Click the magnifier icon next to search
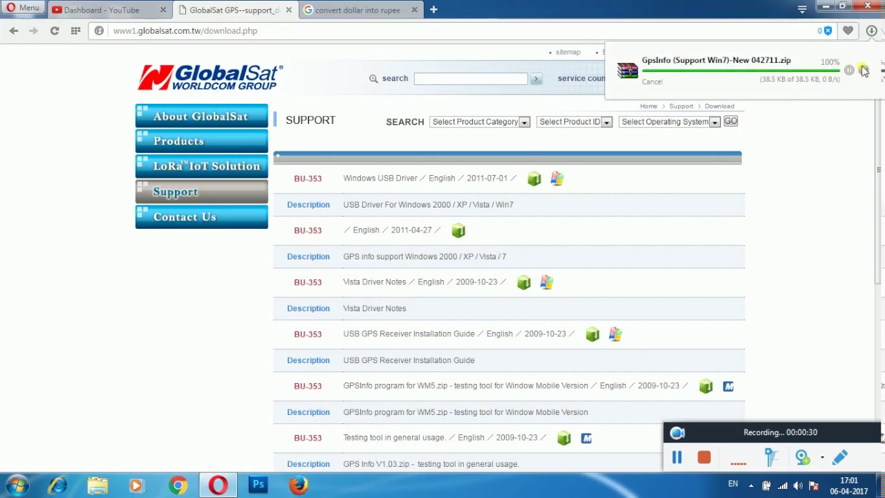The height and width of the screenshot is (498, 885). tap(373, 79)
